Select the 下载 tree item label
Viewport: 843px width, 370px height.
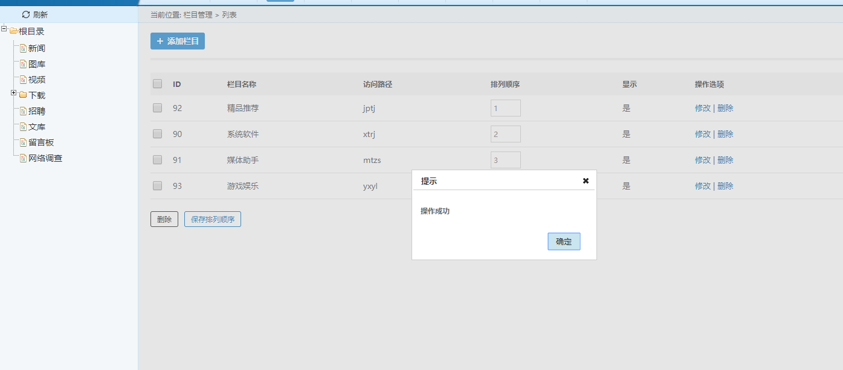point(37,95)
